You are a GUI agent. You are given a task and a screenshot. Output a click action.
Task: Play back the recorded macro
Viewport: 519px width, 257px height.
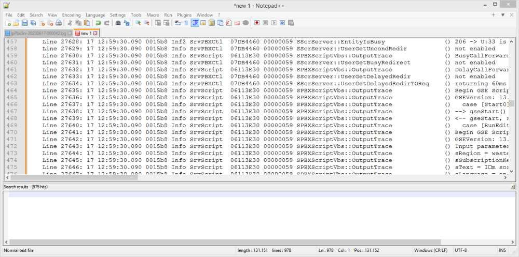(x=274, y=23)
